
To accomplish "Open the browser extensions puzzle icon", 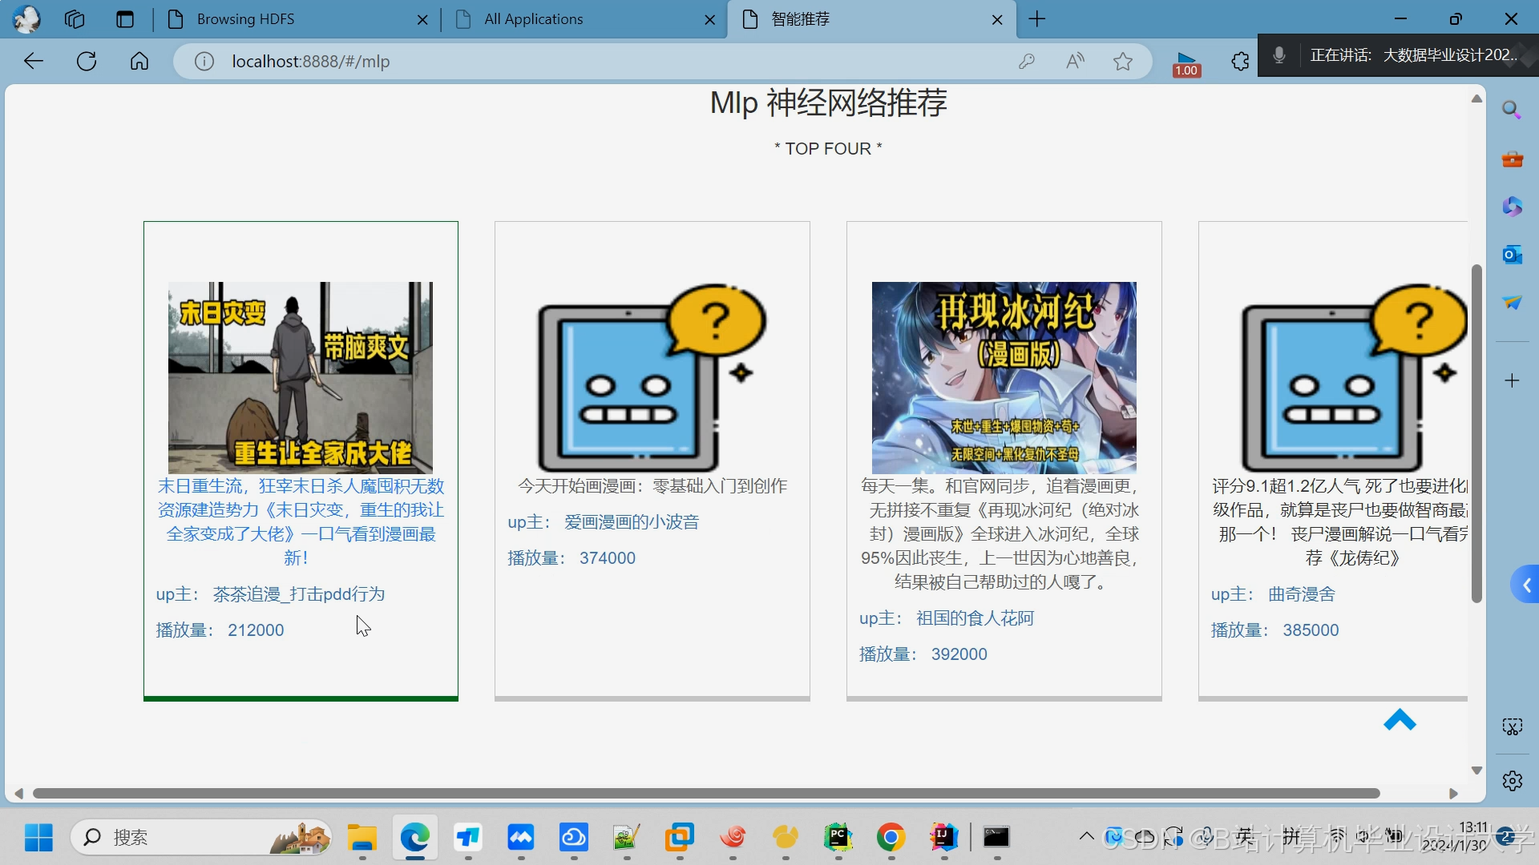I will [1240, 62].
